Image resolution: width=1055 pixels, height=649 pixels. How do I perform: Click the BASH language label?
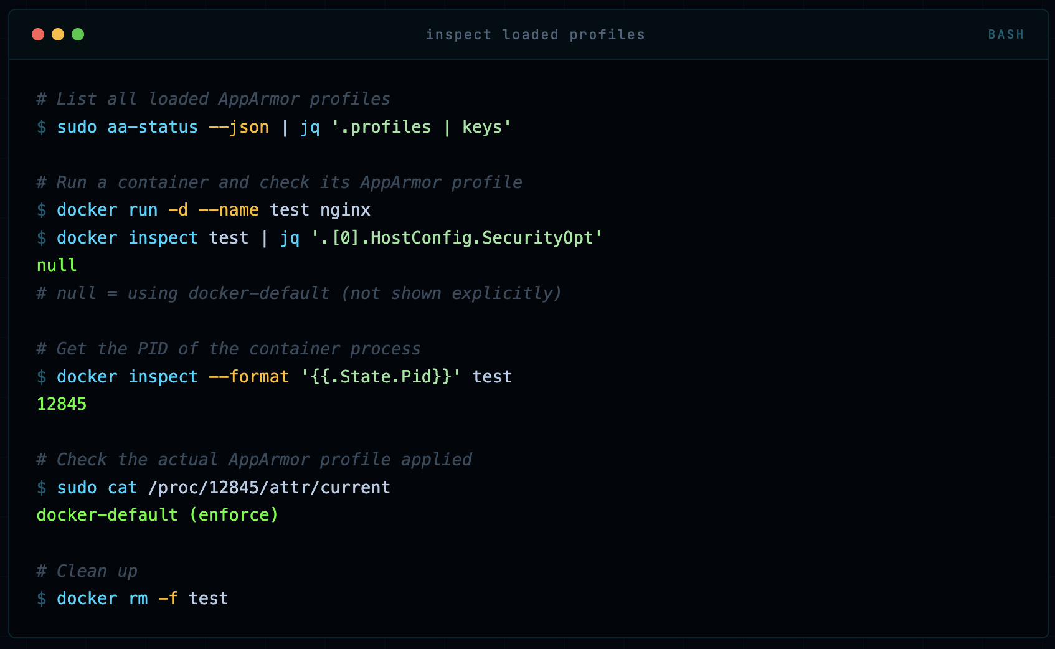tap(1006, 35)
